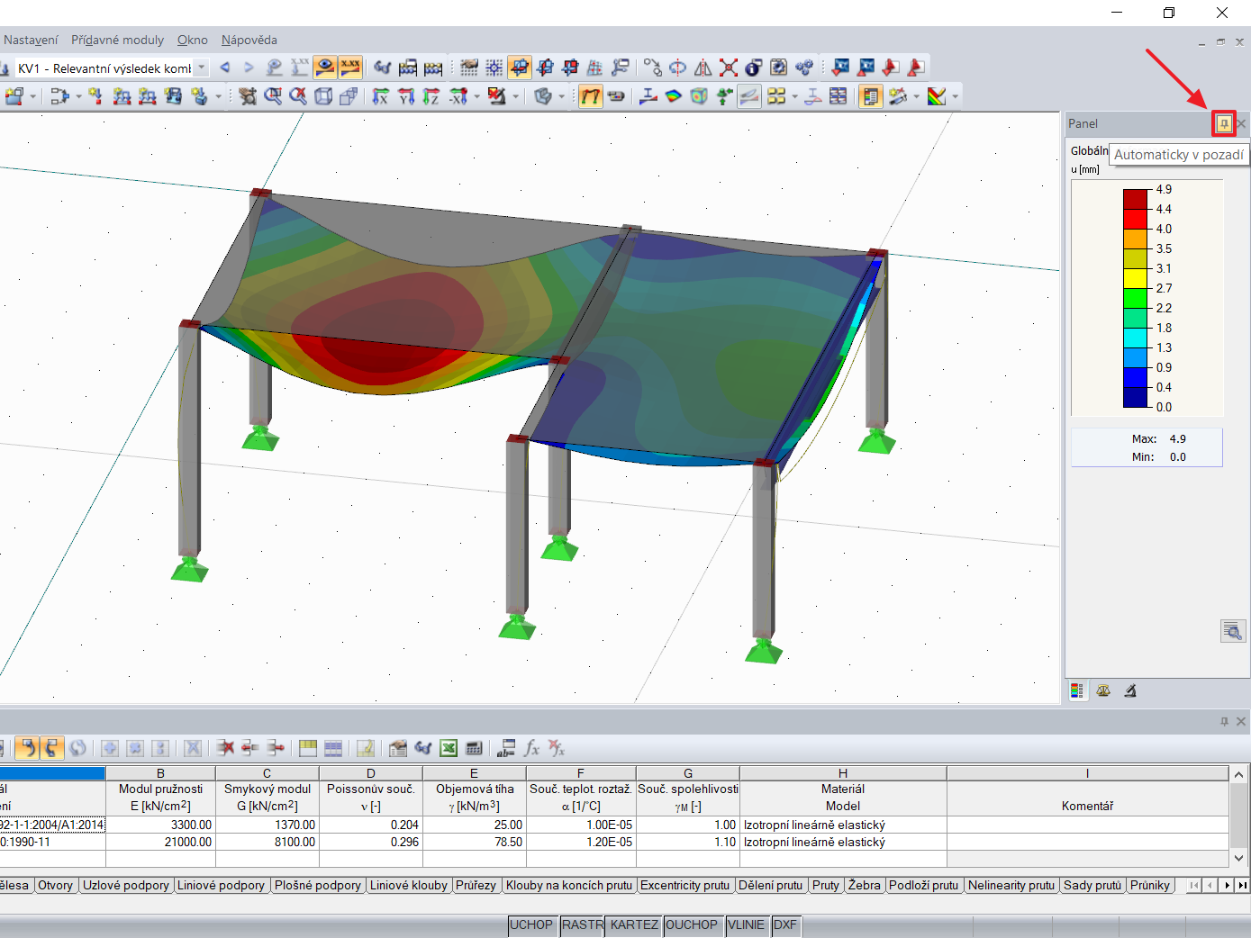Click the gears calculation settings icon
Image resolution: width=1251 pixels, height=938 pixels.
tap(804, 68)
